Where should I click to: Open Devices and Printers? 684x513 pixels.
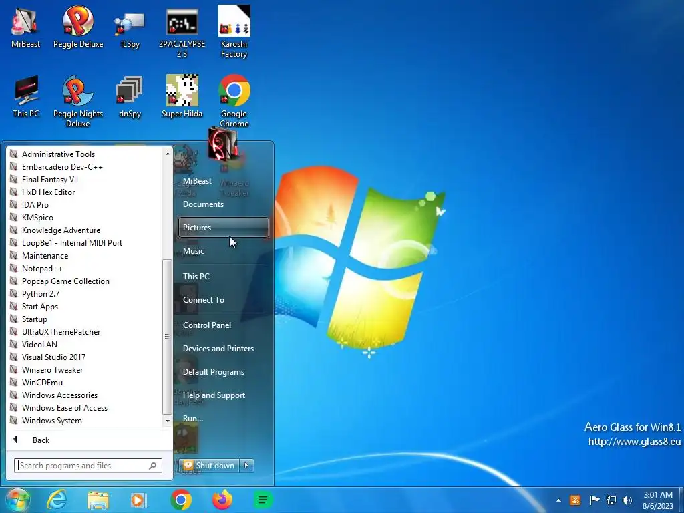218,349
